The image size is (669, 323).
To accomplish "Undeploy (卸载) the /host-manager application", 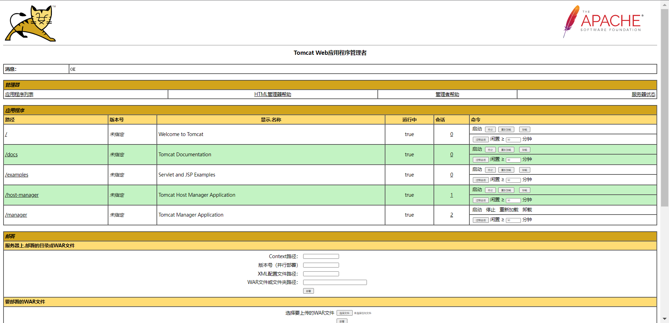I will (x=524, y=190).
